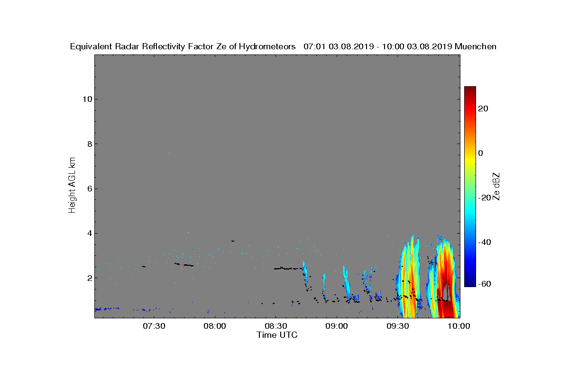Click the black cloud base line near 08:30
The height and width of the screenshot is (379, 569).
[288, 269]
